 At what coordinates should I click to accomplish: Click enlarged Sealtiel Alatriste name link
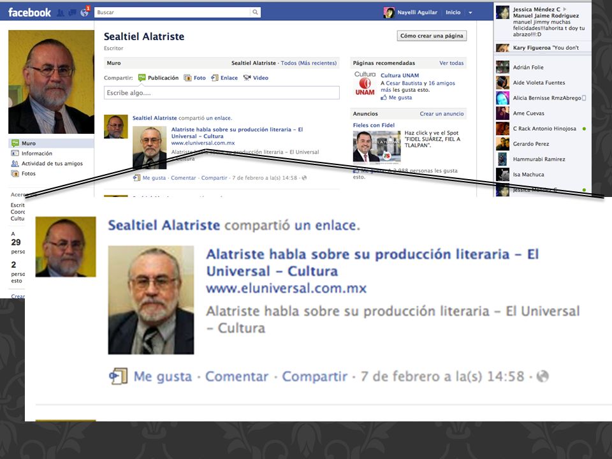coord(164,225)
